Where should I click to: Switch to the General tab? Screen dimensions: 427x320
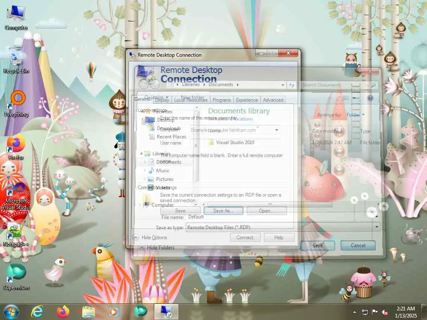pyautogui.click(x=142, y=99)
